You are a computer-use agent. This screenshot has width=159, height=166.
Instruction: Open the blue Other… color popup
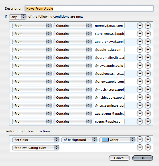(x=117, y=140)
